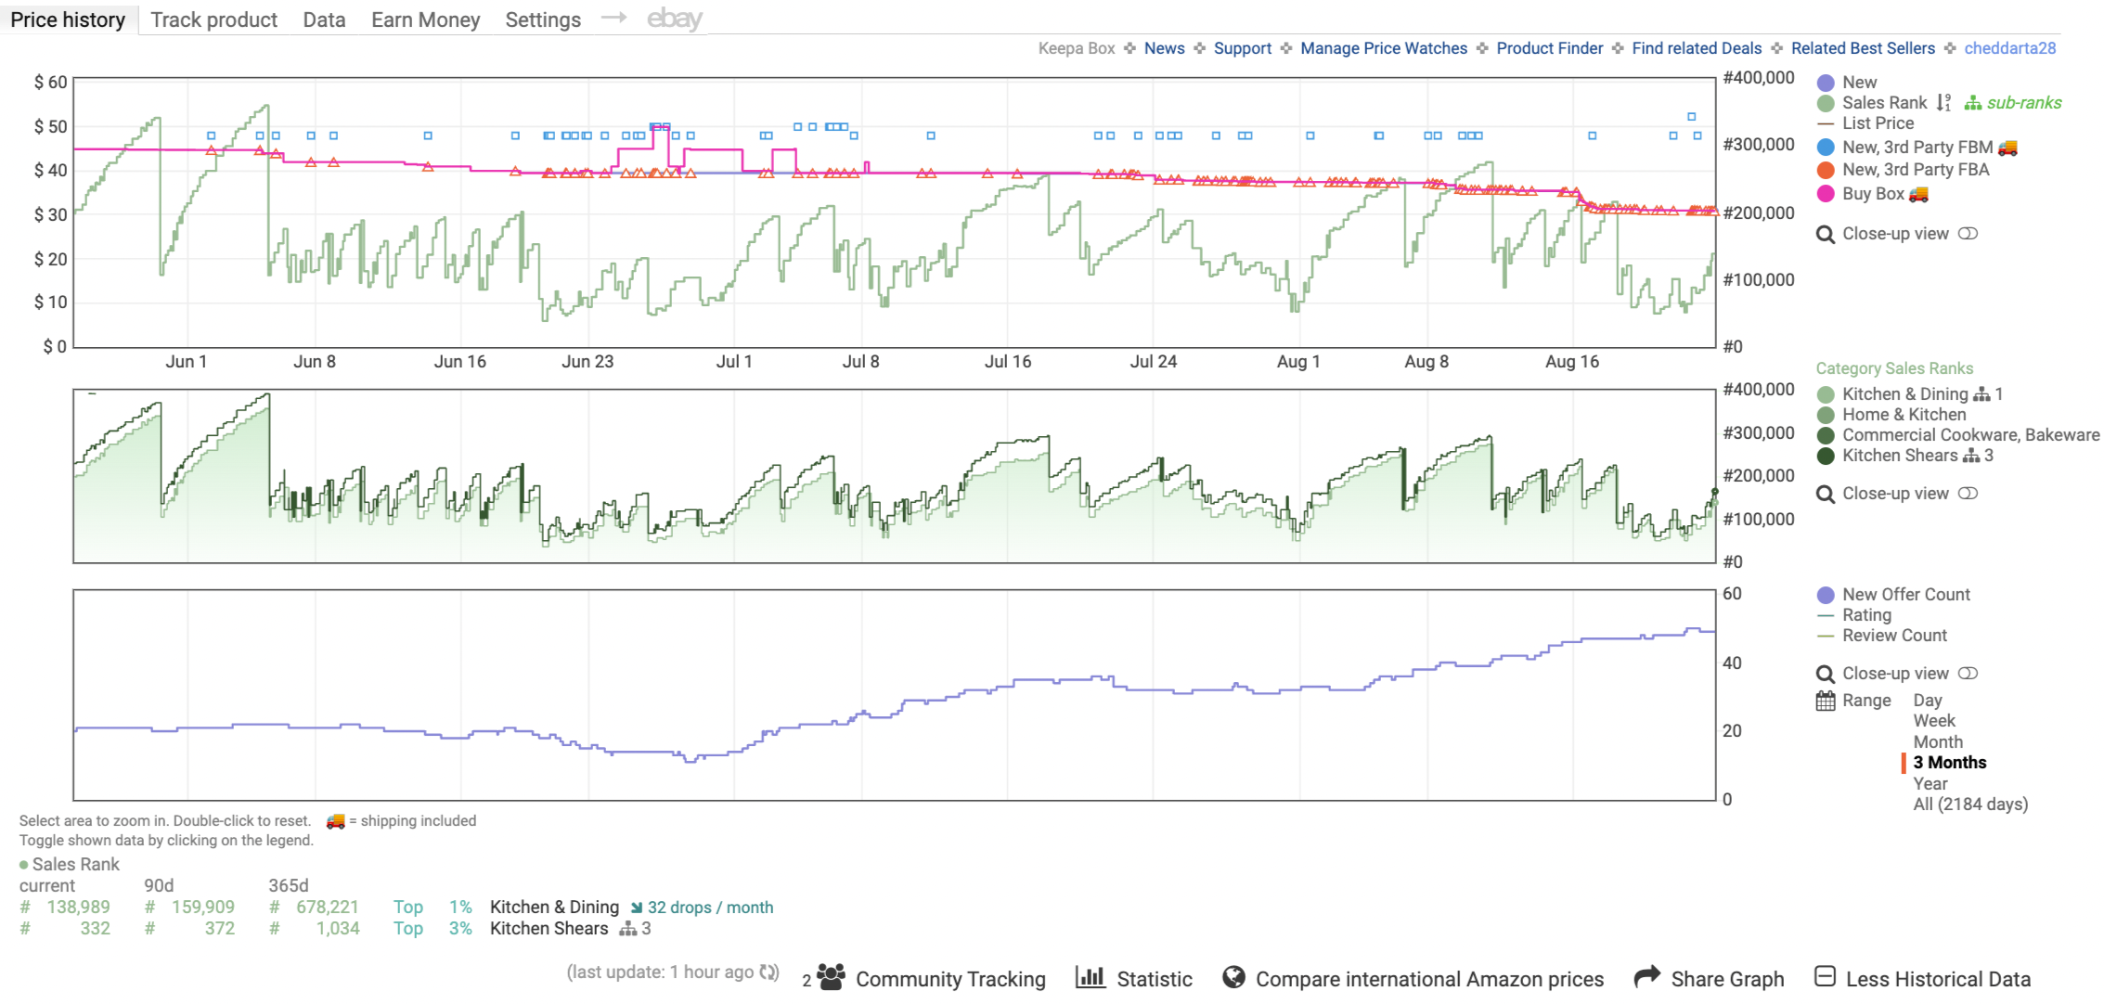This screenshot has width=2104, height=1004.
Task: Open the Statistic bar chart icon
Action: (x=1090, y=977)
